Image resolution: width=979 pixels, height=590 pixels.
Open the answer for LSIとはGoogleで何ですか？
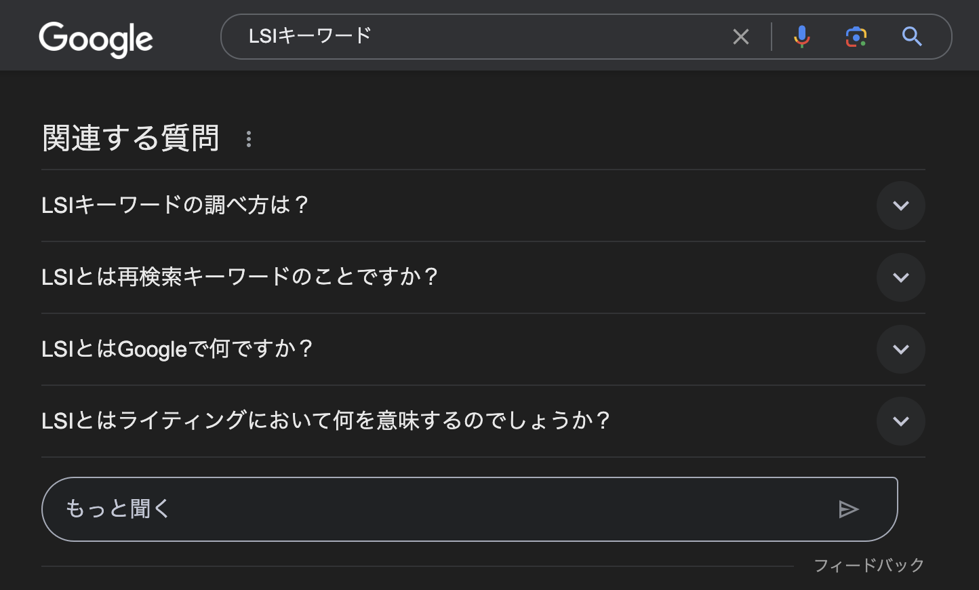click(x=901, y=349)
